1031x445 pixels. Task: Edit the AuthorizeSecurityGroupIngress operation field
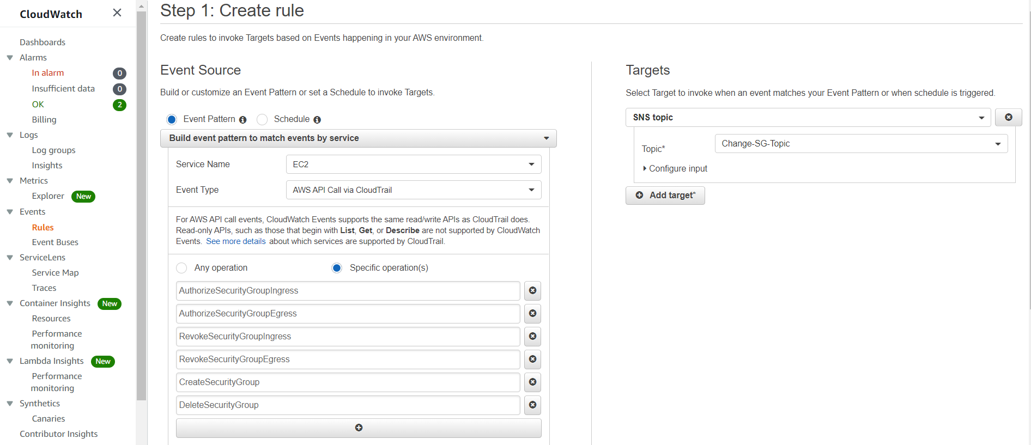click(x=348, y=291)
